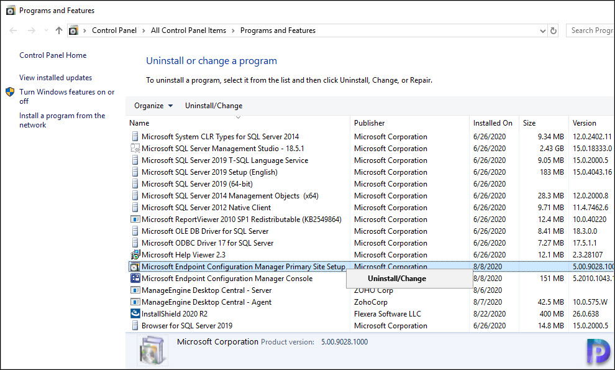
Task: Select Microsoft SQL Server 2019 Setup (English)
Action: pos(209,172)
